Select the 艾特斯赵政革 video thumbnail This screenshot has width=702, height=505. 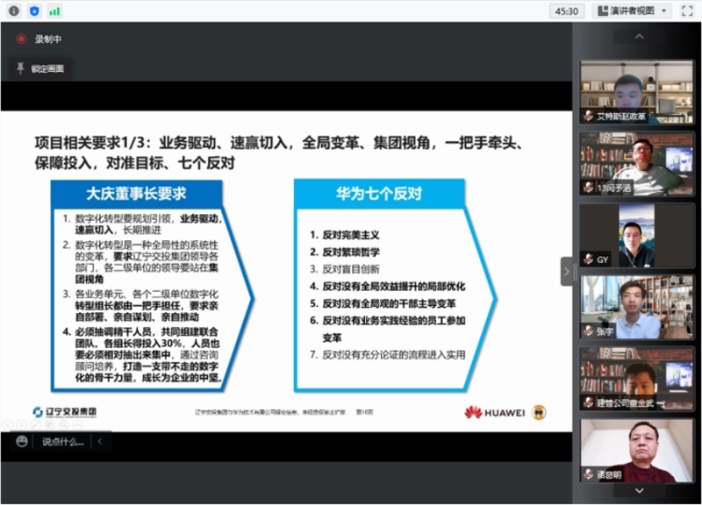[636, 92]
